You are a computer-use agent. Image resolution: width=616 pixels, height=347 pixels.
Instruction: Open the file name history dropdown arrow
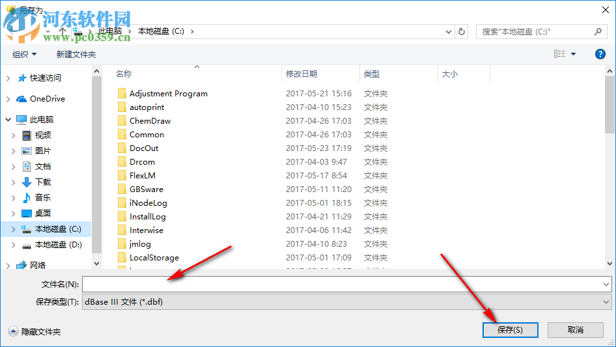click(x=606, y=284)
